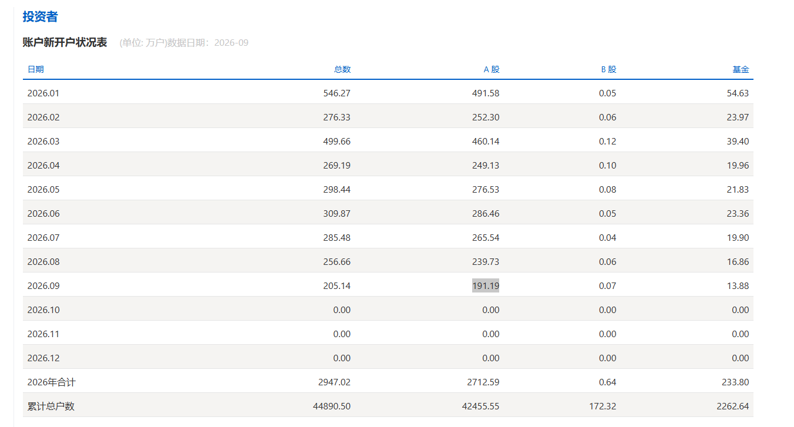The width and height of the screenshot is (794, 427).
Task: Click the 投资者 section heading
Action: pos(40,16)
